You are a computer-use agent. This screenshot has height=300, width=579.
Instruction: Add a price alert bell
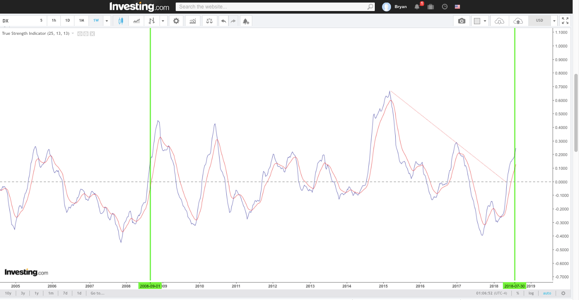[x=246, y=21]
